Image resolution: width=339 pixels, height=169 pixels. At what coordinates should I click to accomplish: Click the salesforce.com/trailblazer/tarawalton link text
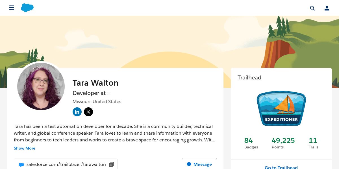[x=66, y=164]
